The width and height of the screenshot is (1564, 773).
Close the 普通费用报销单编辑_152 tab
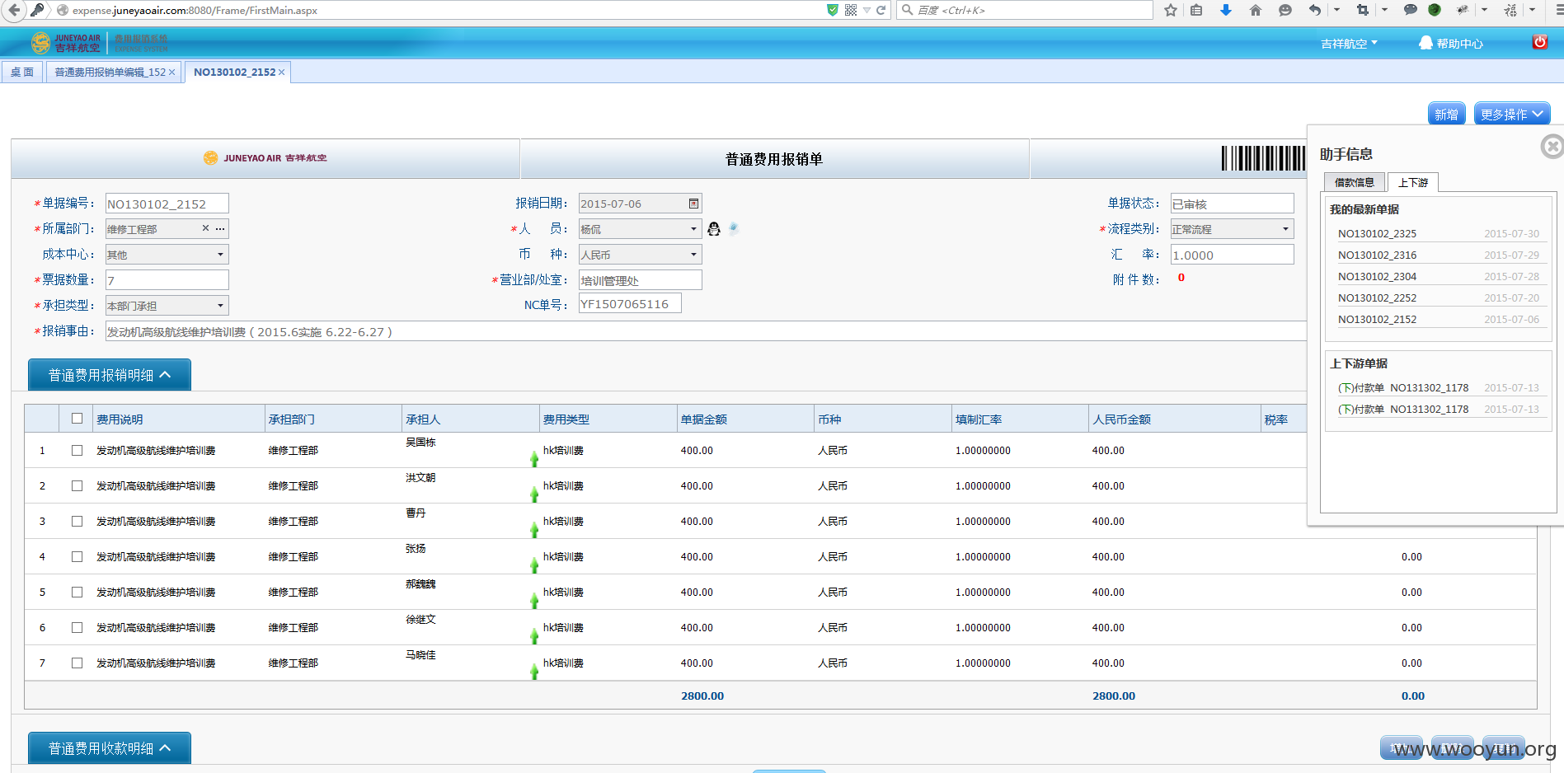click(x=171, y=73)
